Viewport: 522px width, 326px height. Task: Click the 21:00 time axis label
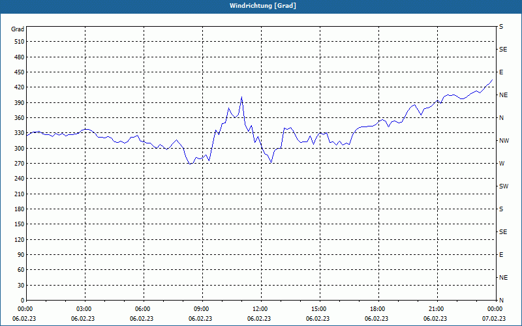coord(435,309)
